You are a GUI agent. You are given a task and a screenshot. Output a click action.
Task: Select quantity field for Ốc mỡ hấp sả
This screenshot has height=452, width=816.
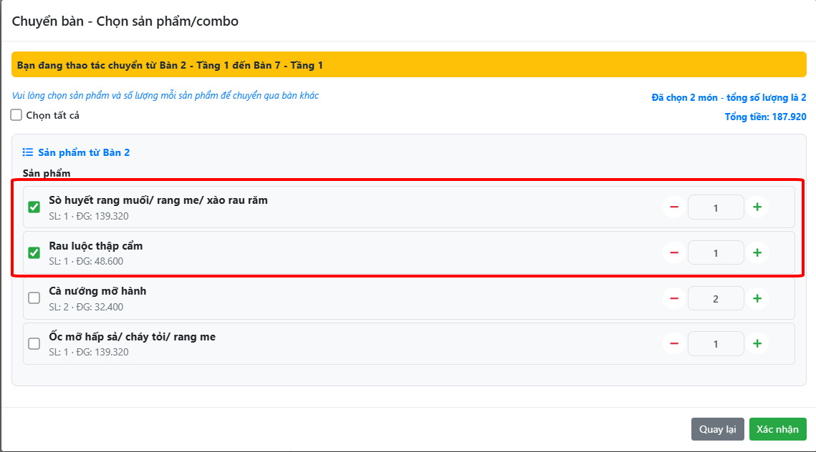click(716, 344)
